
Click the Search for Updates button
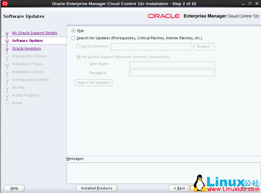[x=93, y=82]
